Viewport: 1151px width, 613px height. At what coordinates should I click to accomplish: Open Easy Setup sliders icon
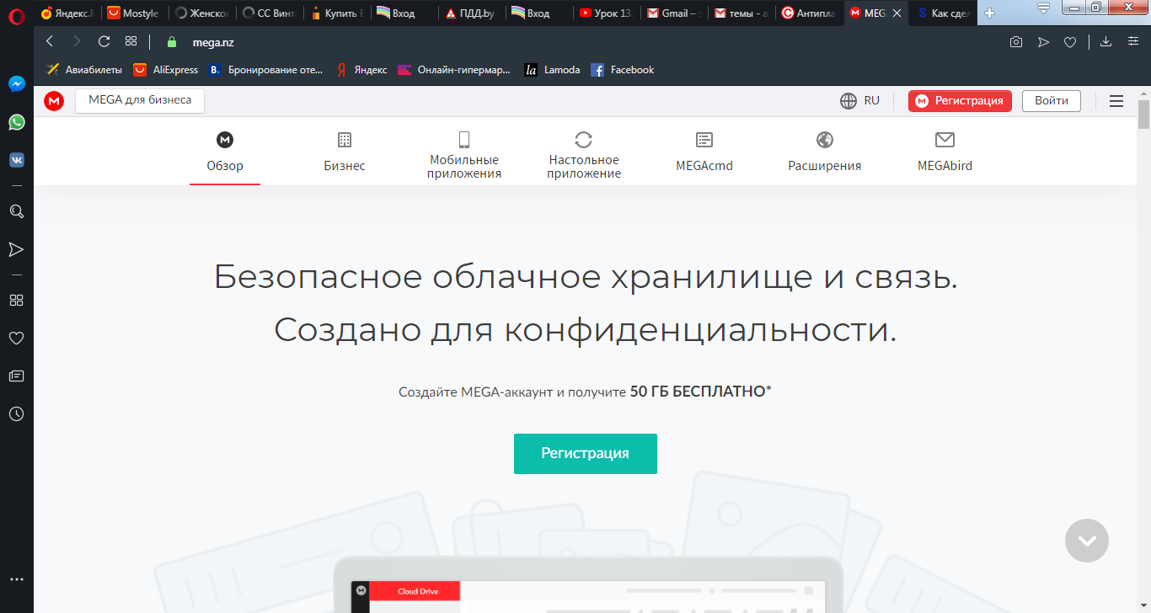point(1133,42)
